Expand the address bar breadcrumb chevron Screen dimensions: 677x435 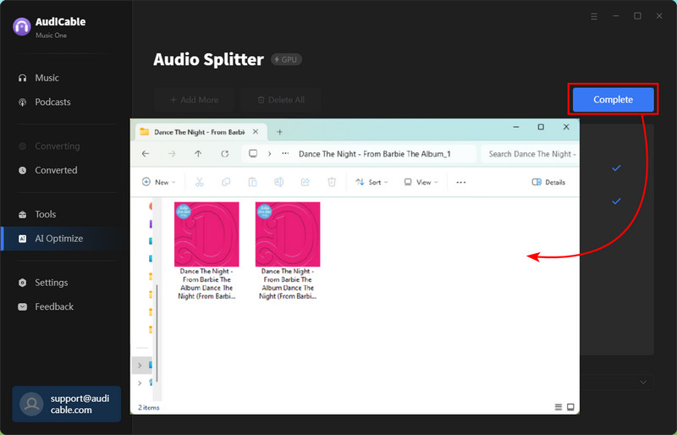pos(269,154)
